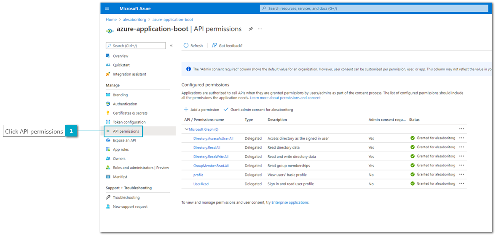This screenshot has height=236, width=496.
Task: Click the Manifest icon in sidebar
Action: click(x=107, y=177)
